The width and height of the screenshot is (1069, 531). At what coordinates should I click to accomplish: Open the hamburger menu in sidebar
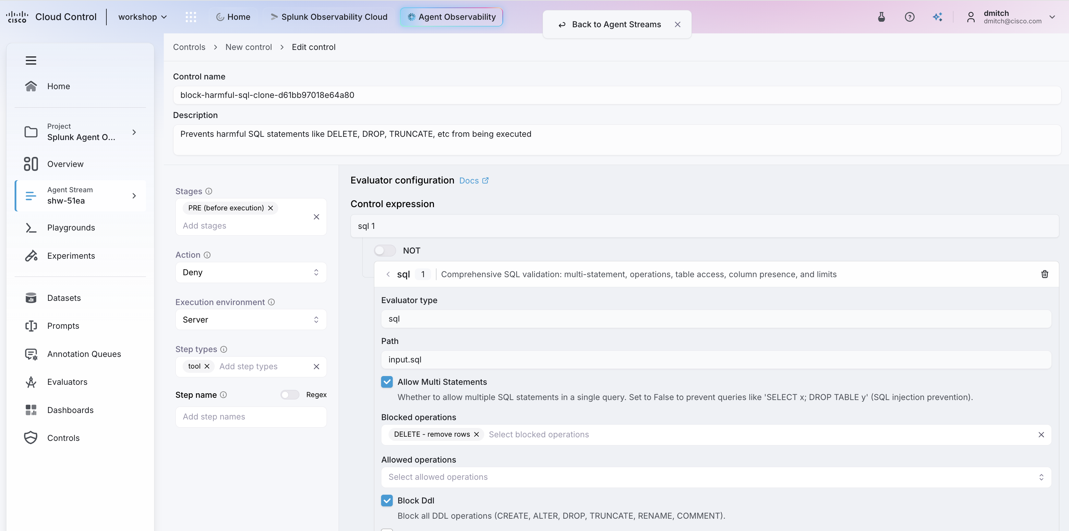(x=31, y=61)
